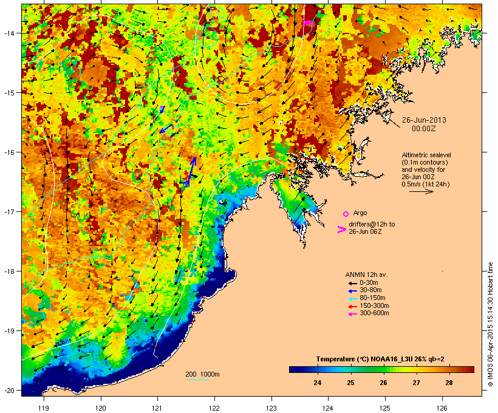Click the longitude label 121
Image resolution: width=498 pixels, height=413 pixels.
pos(157,408)
